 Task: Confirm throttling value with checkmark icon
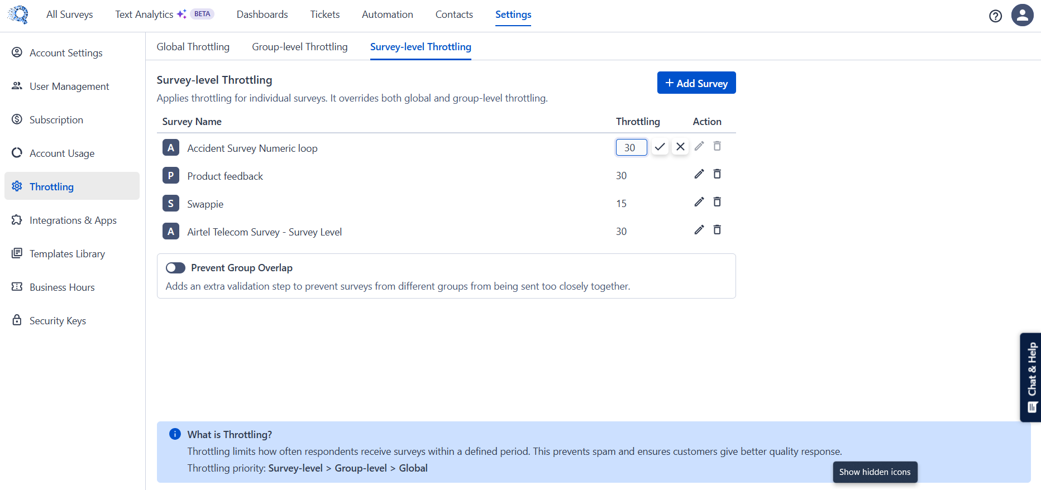click(660, 147)
